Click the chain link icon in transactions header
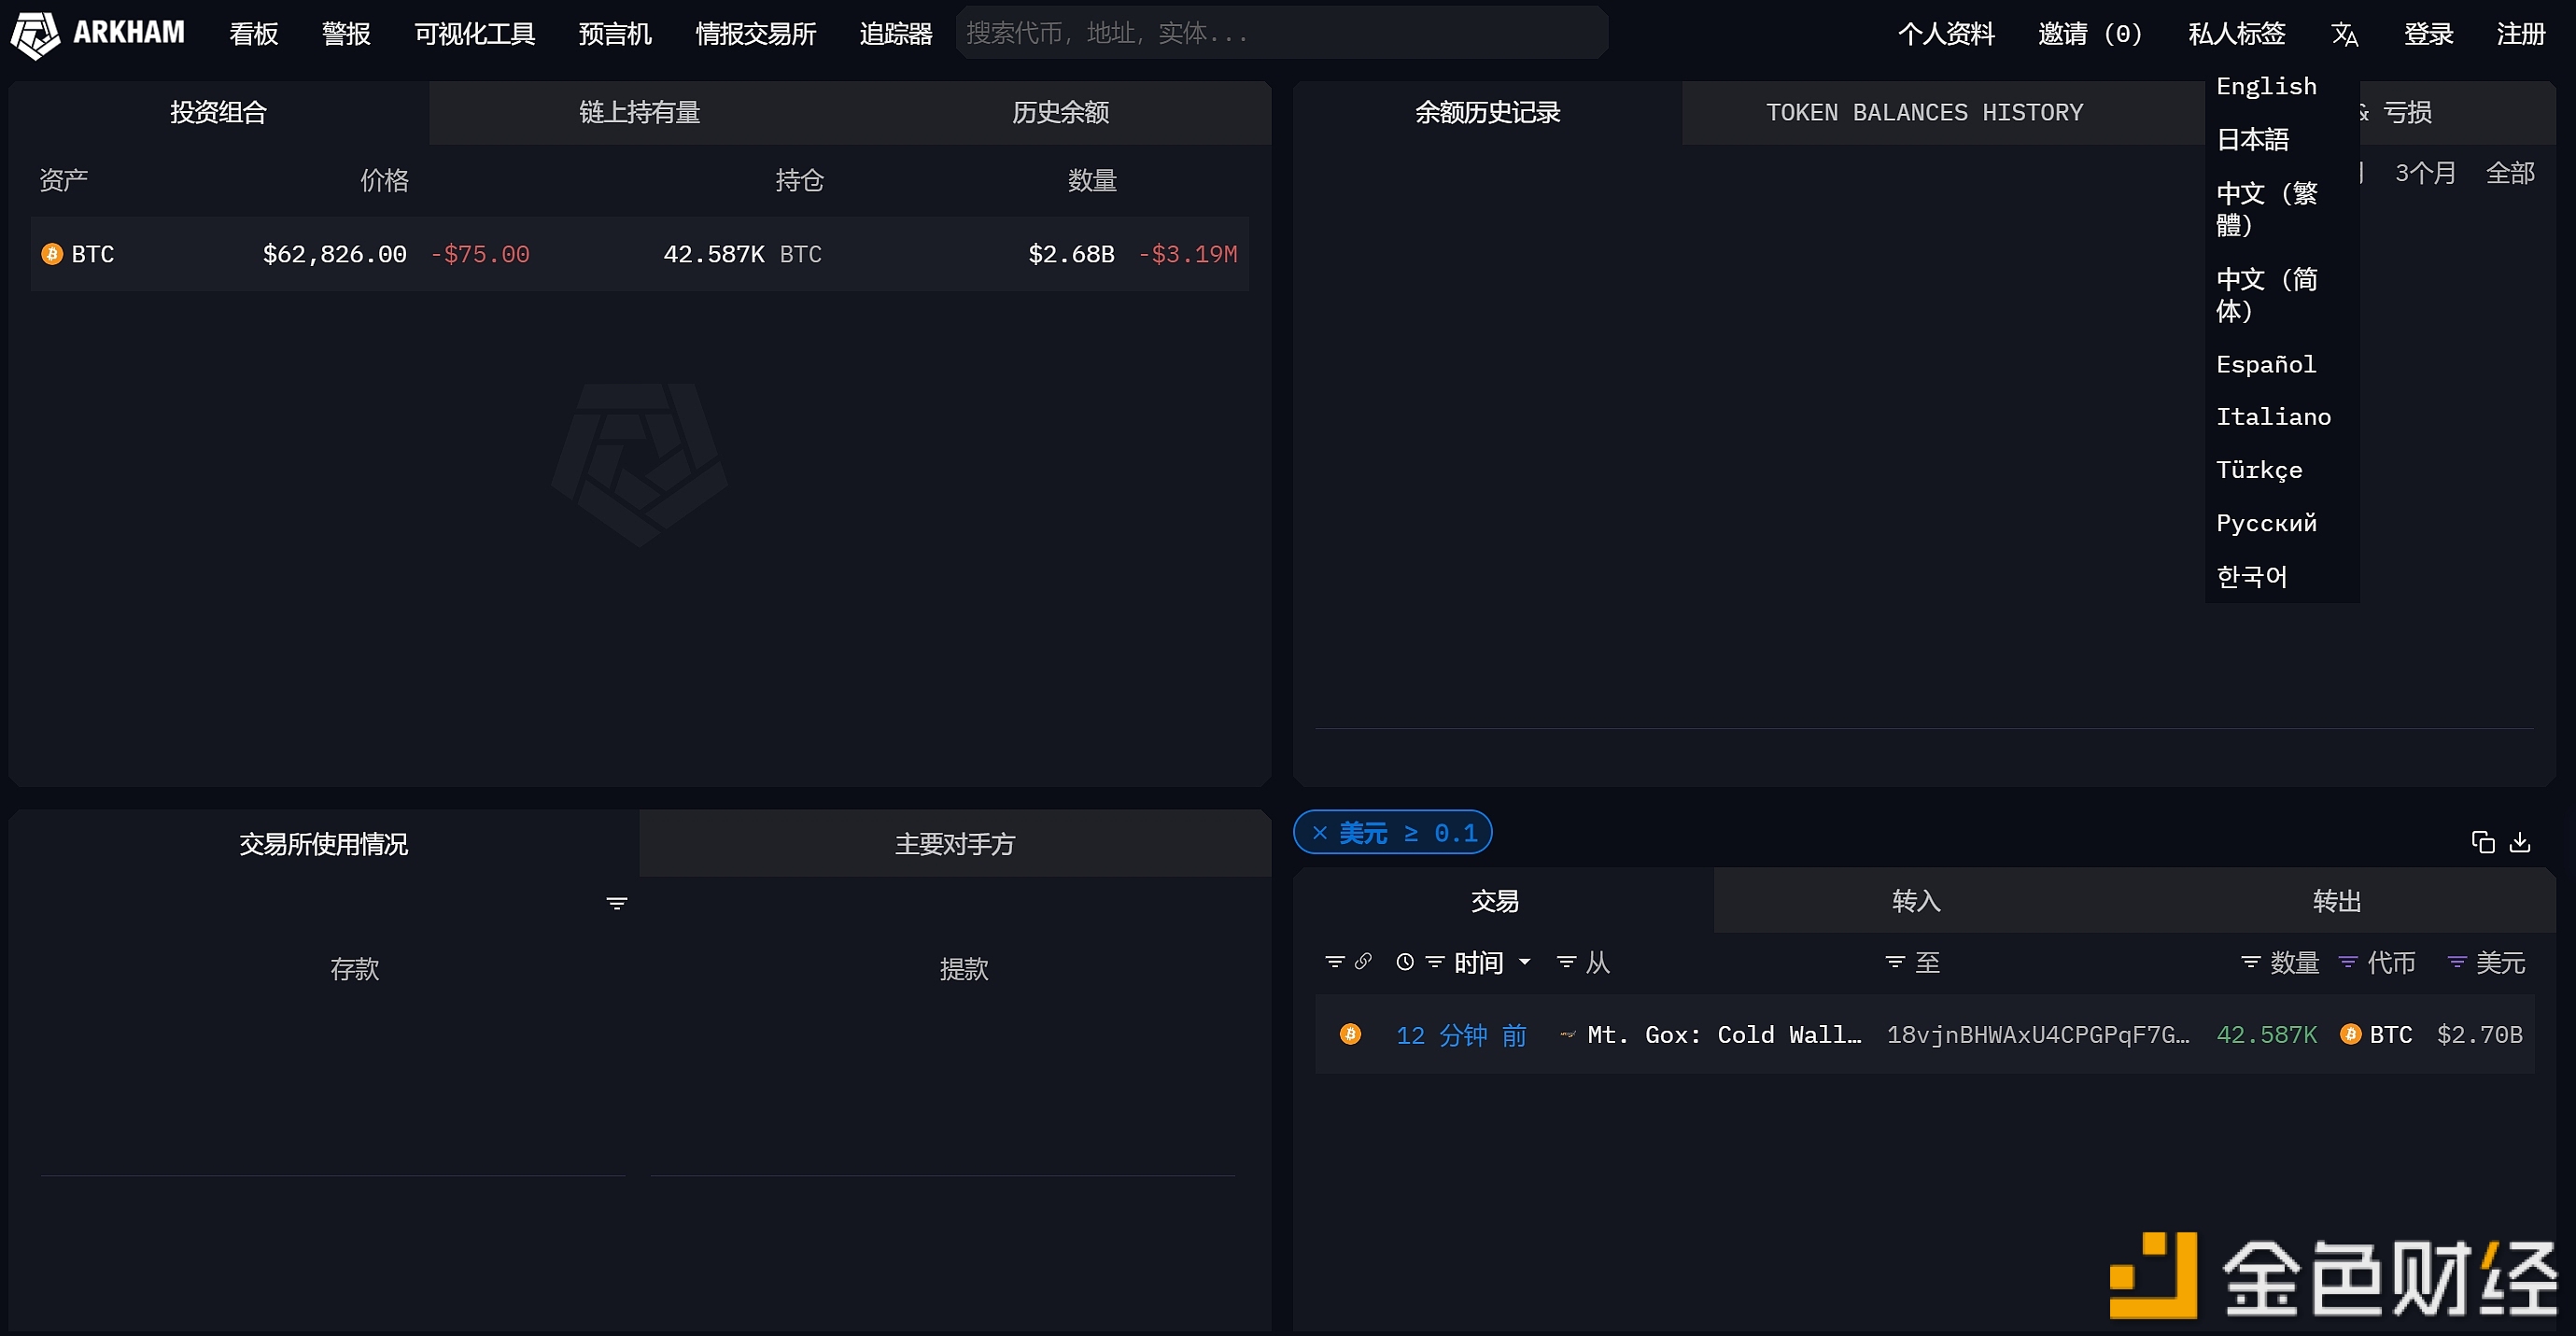The height and width of the screenshot is (1336, 2576). point(1363,961)
